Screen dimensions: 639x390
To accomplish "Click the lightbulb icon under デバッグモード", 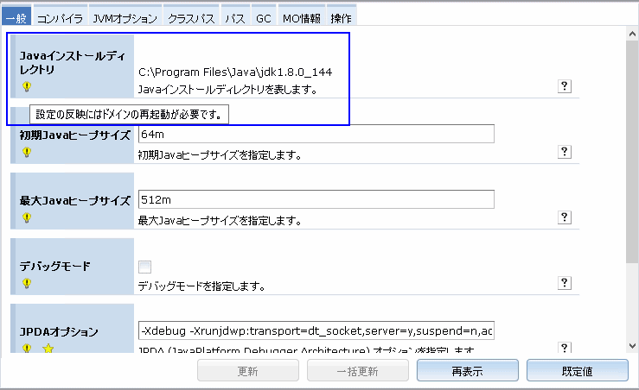I will (27, 283).
